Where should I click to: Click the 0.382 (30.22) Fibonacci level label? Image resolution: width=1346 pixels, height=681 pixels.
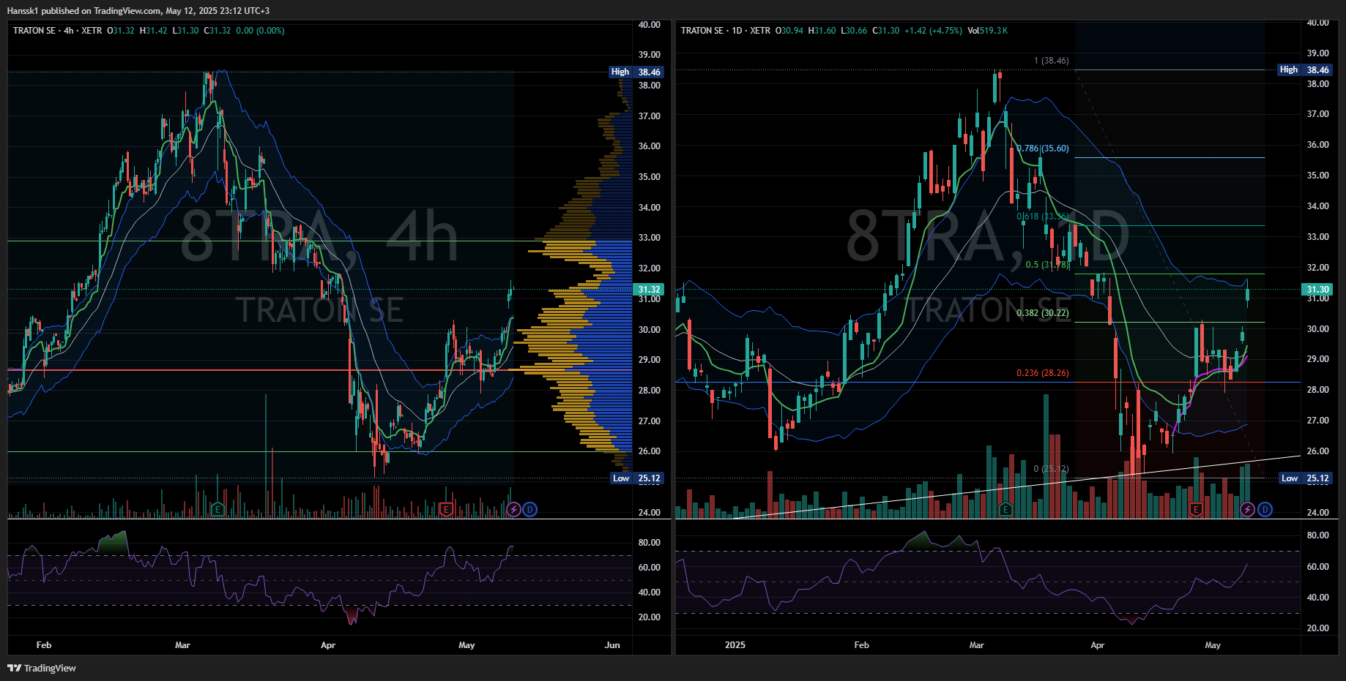[1042, 313]
